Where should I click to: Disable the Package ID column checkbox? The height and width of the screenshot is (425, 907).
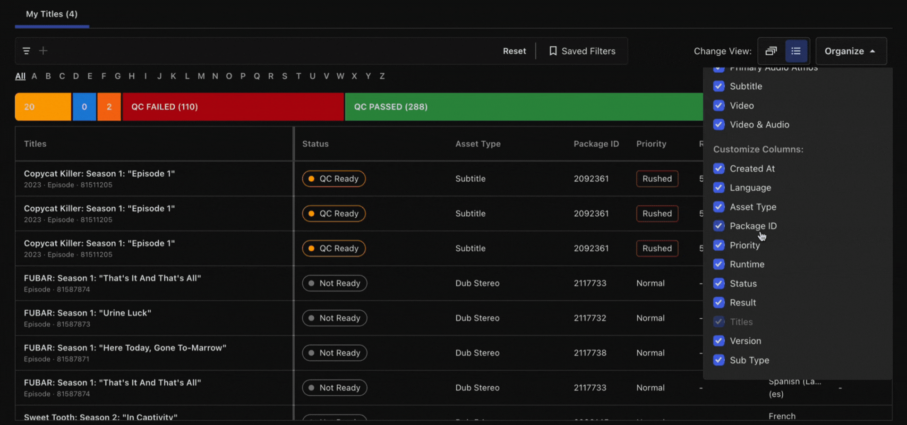click(719, 226)
